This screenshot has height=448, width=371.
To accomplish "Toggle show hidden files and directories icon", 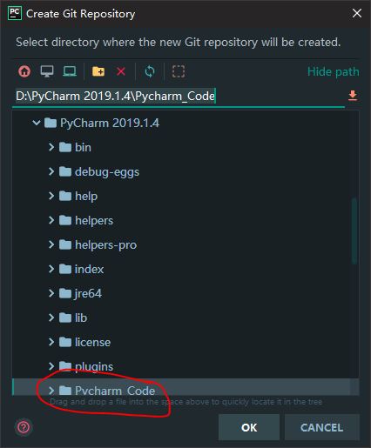I will coord(179,71).
